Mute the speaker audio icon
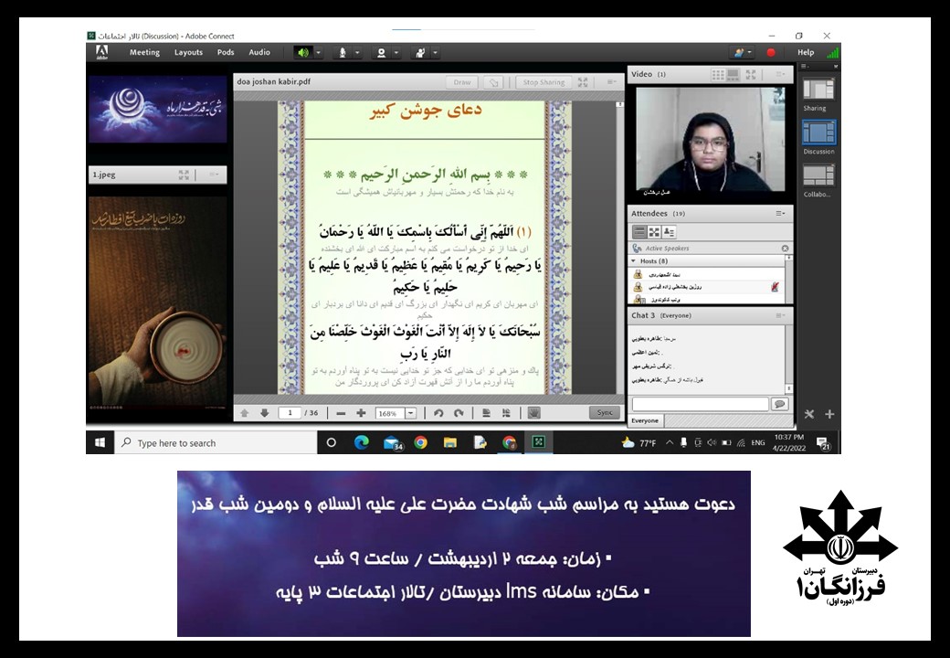This screenshot has width=950, height=658. point(301,53)
